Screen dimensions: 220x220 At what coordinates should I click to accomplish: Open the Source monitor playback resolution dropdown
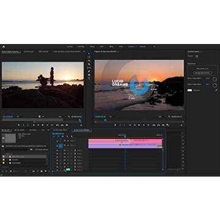click(x=61, y=117)
